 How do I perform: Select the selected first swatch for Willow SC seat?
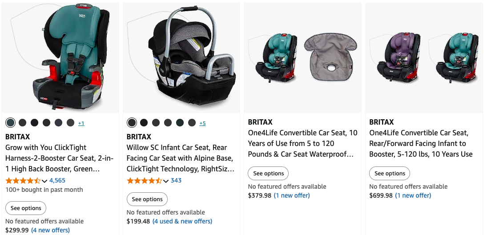[132, 123]
